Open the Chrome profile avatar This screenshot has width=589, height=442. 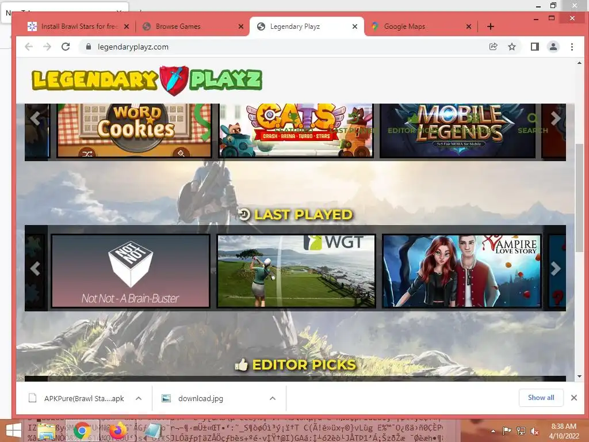[x=553, y=47]
